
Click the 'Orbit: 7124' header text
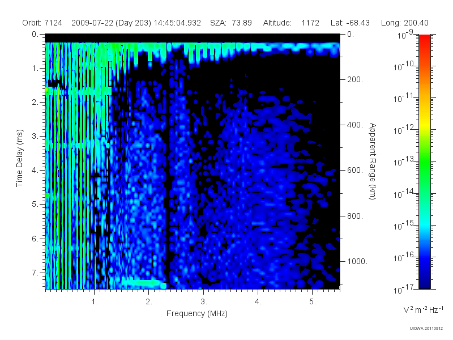click(x=42, y=23)
